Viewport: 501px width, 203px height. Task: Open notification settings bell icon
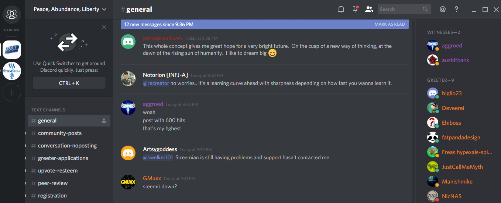pos(341,10)
